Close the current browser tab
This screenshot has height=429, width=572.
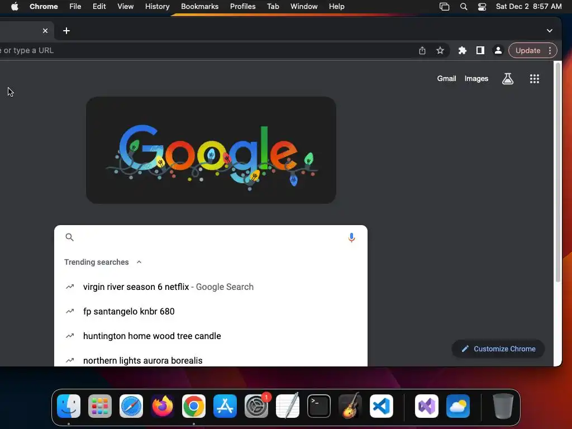45,31
